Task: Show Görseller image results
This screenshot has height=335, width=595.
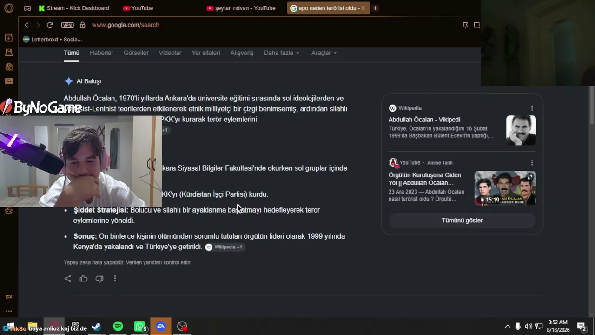Action: click(x=136, y=53)
